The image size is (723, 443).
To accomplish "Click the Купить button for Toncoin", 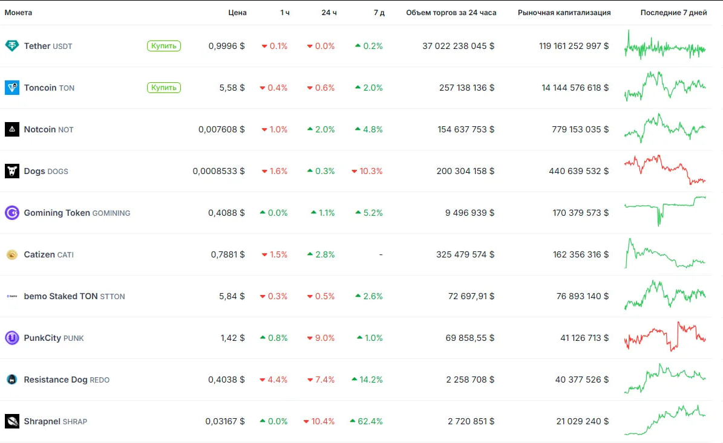I will tap(164, 88).
